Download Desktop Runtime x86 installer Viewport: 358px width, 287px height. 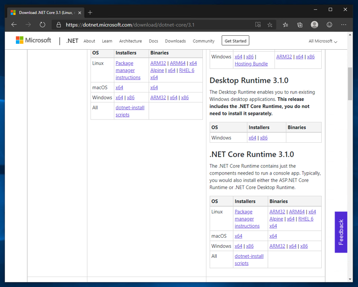coord(264,138)
